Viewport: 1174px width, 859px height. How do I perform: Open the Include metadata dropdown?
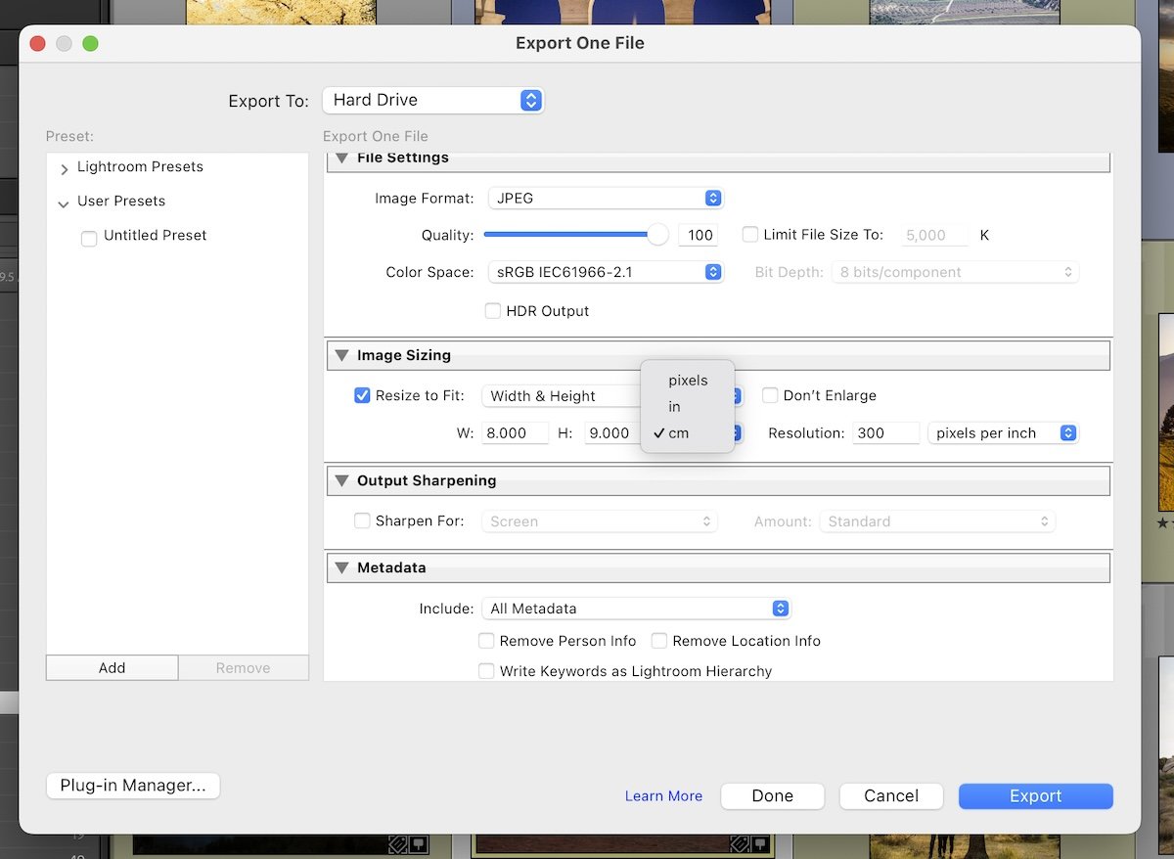(635, 608)
